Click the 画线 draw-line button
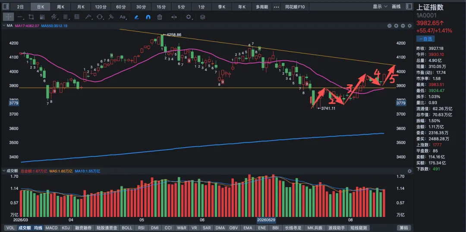 click(x=396, y=6)
